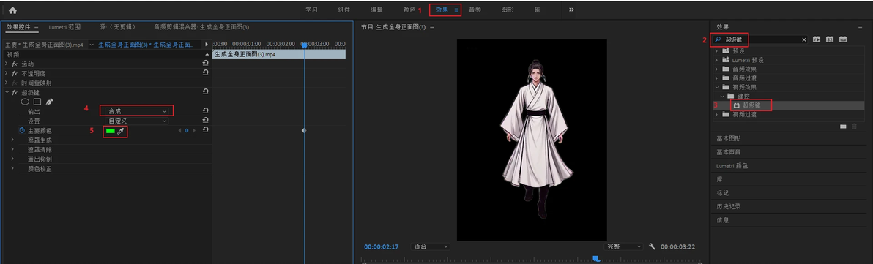Go to the Home screen icon
Image resolution: width=873 pixels, height=264 pixels.
coord(12,10)
